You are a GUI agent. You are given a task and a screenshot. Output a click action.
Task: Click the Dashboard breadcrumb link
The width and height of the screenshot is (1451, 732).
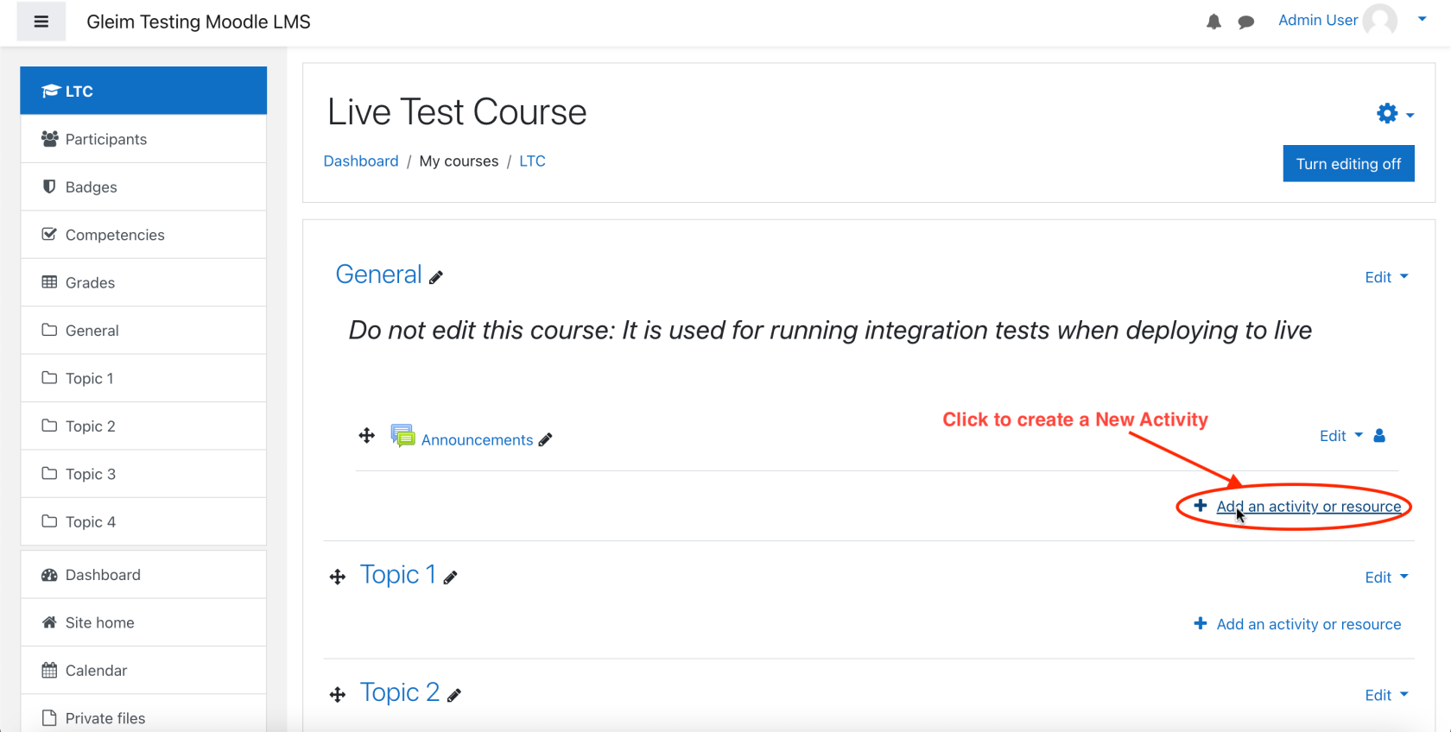tap(361, 161)
